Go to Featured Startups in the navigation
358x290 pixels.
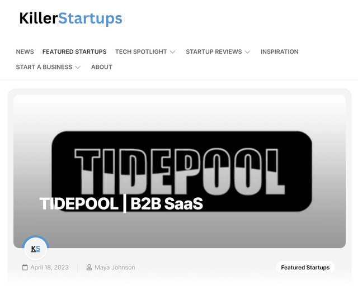click(x=74, y=52)
